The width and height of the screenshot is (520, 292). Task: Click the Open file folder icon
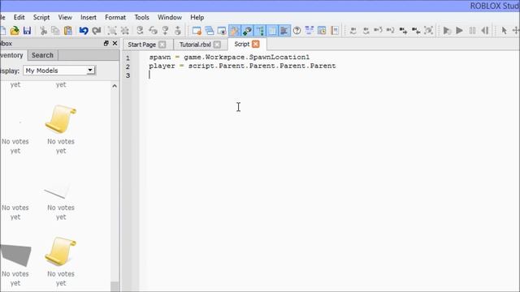15,31
